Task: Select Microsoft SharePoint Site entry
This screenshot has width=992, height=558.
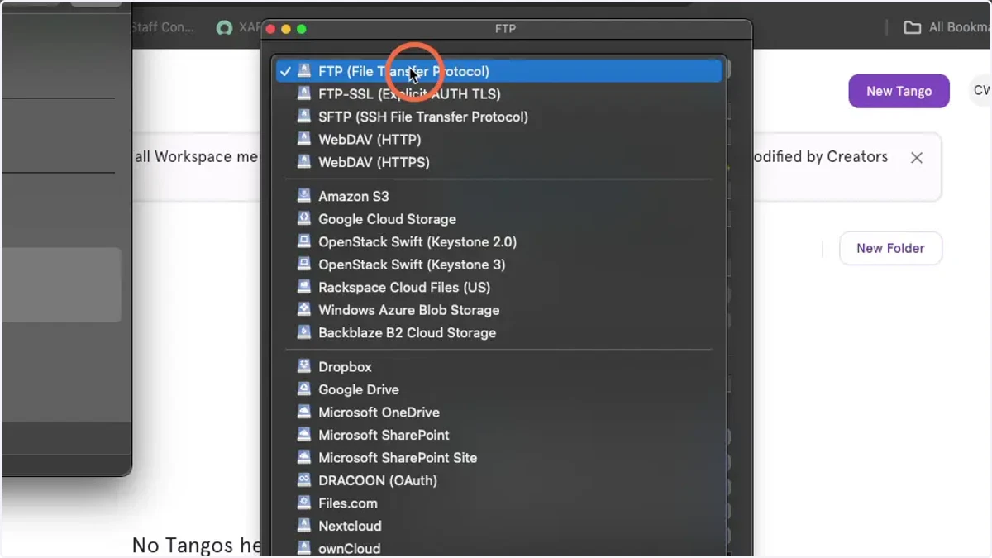Action: (x=498, y=457)
